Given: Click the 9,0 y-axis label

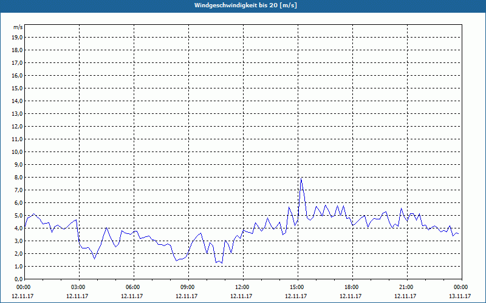Looking at the screenshot, I should (x=18, y=164).
